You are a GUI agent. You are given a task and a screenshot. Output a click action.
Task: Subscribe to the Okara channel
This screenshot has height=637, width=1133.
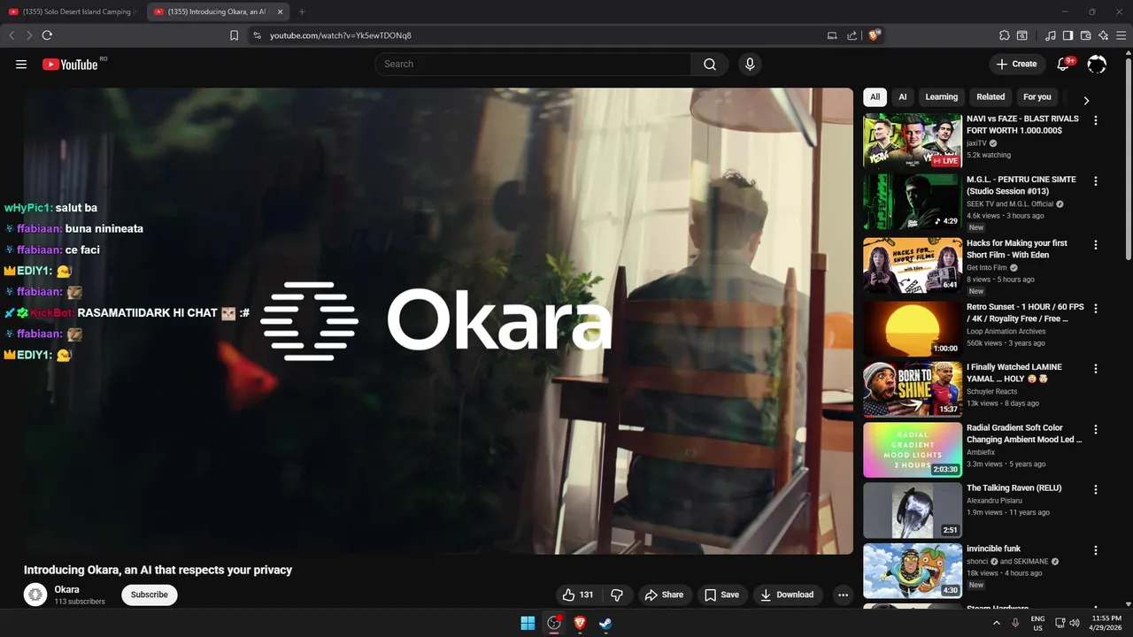[x=150, y=595]
